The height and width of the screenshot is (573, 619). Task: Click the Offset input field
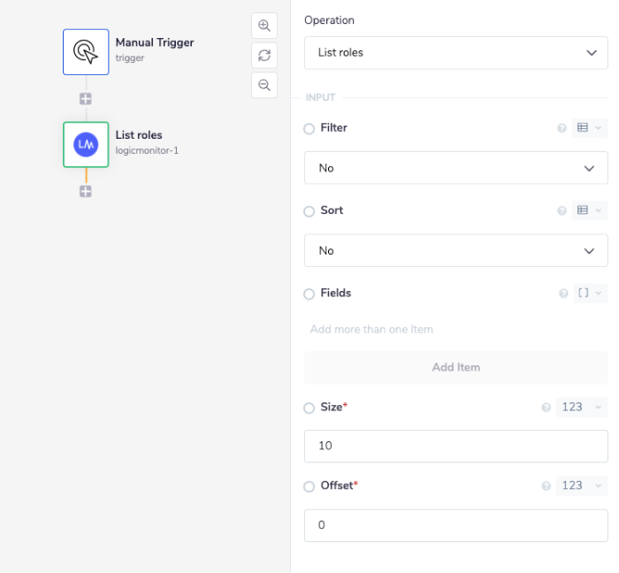pyautogui.click(x=455, y=525)
